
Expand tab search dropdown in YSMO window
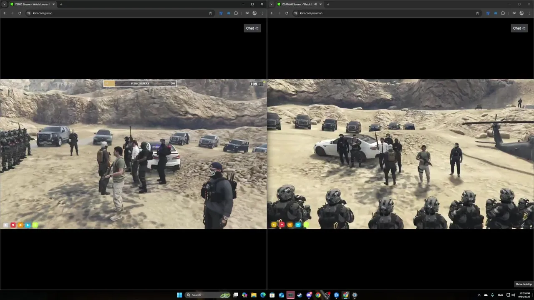(4, 4)
